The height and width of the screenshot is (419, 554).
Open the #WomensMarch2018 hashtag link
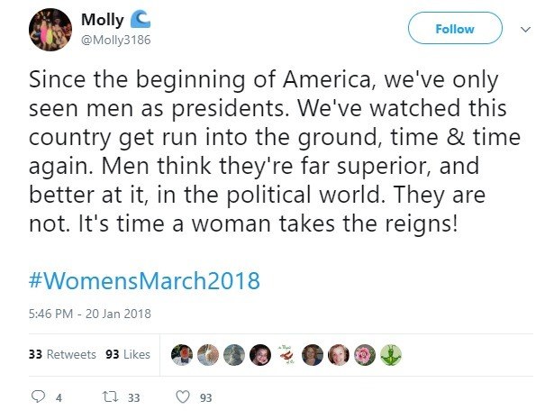(145, 280)
